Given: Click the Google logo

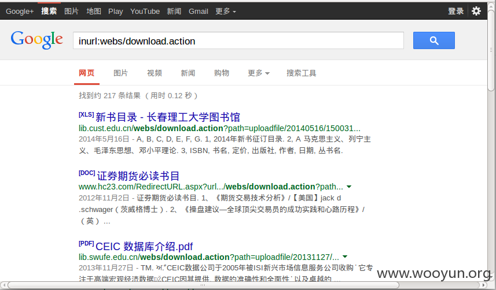Looking at the screenshot, I should click(x=36, y=40).
